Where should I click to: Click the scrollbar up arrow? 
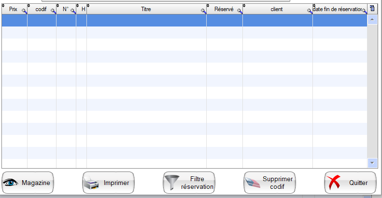click(372, 19)
